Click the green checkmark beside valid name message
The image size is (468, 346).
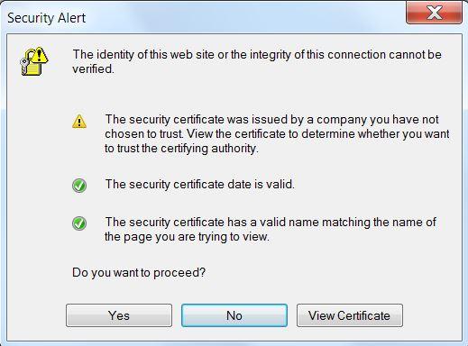pyautogui.click(x=79, y=223)
